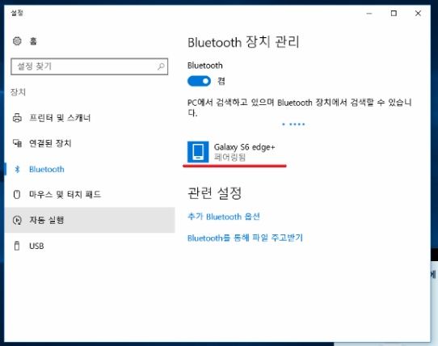Click the search magnifier icon

(x=161, y=66)
